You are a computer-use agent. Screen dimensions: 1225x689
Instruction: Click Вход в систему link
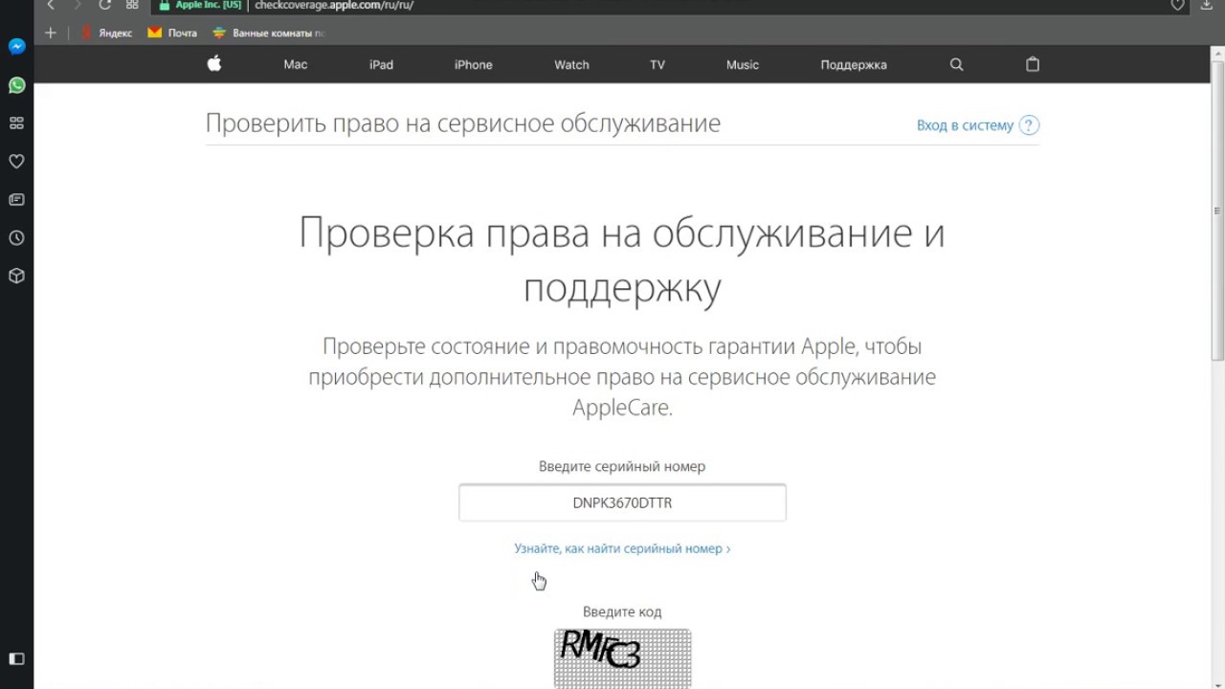tap(965, 125)
